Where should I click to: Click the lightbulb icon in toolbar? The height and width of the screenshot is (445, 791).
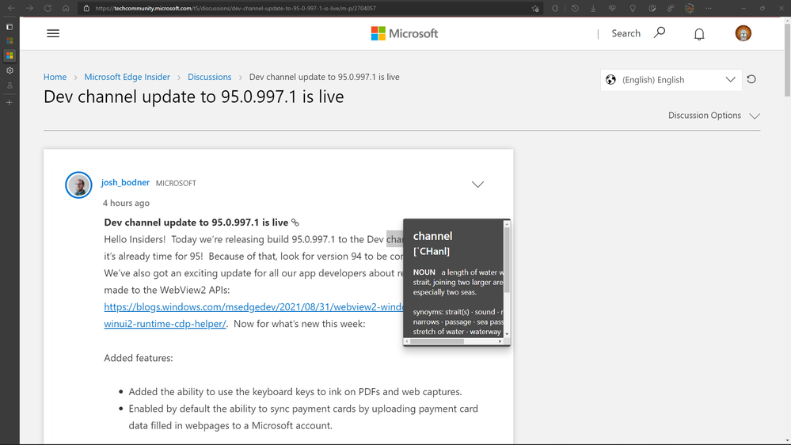(633, 8)
